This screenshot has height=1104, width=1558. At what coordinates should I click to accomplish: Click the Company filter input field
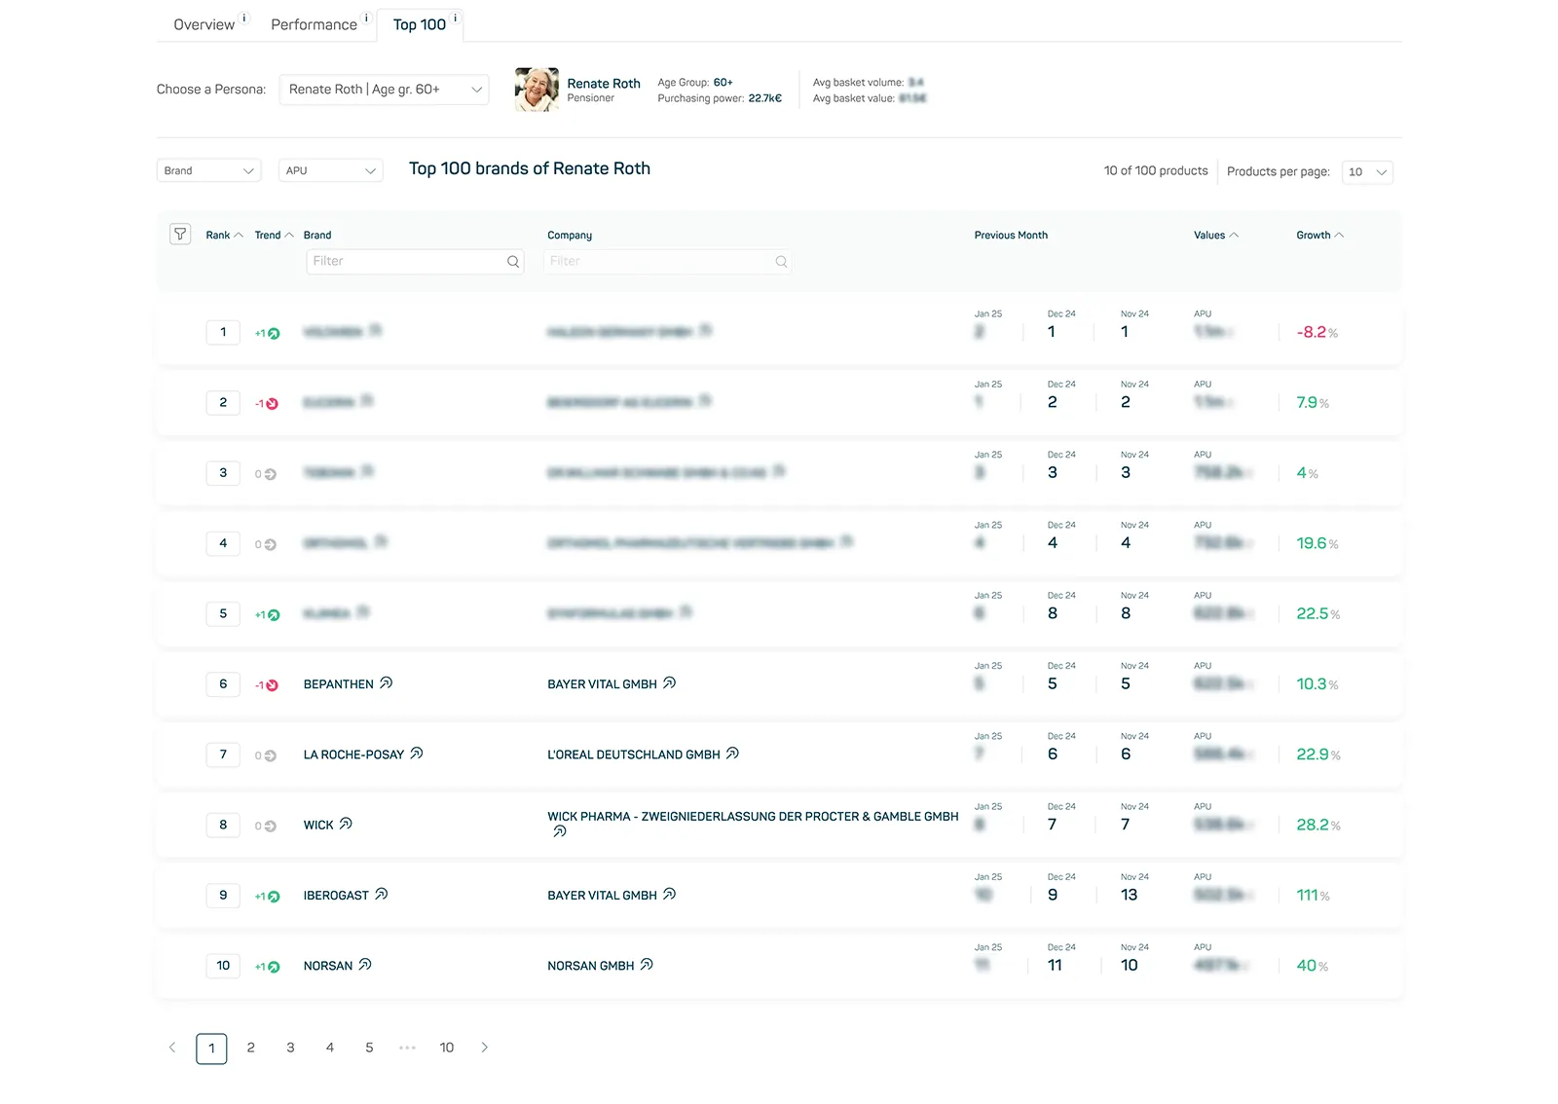pyautogui.click(x=668, y=262)
